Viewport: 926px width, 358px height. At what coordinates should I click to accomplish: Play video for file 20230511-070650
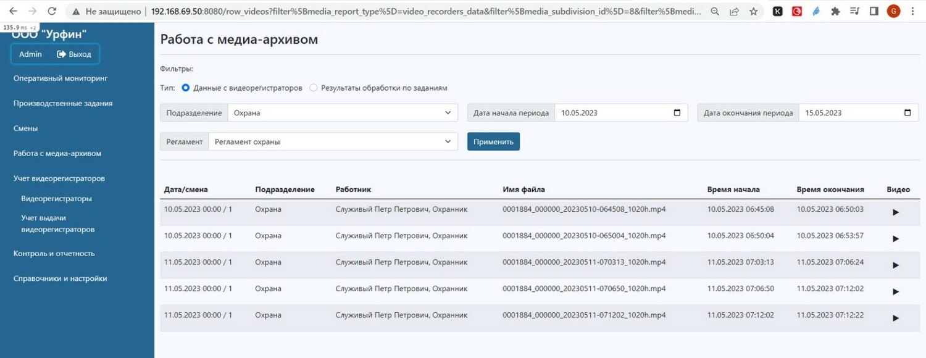896,291
